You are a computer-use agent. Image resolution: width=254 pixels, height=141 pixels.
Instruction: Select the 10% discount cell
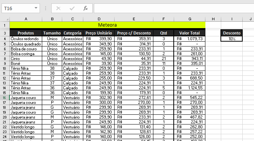(x=232, y=39)
